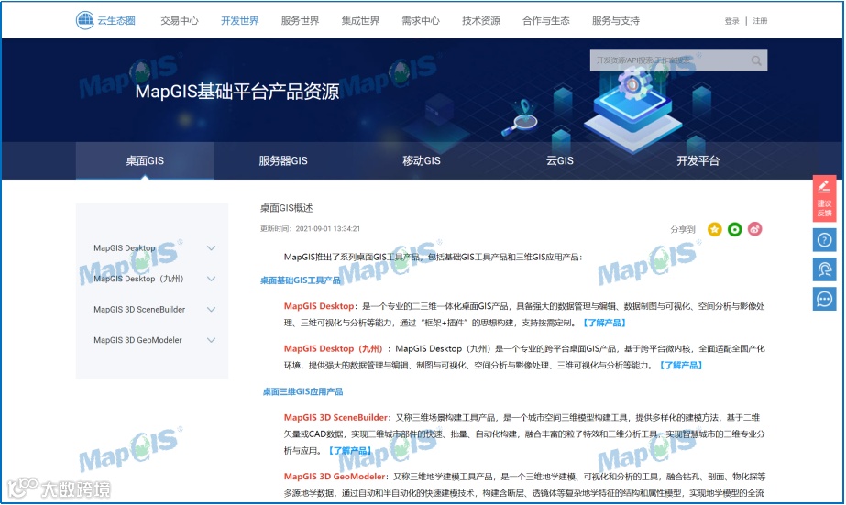This screenshot has height=505, width=846.
Task: Switch to the 服务器GIS tab
Action: coord(283,160)
